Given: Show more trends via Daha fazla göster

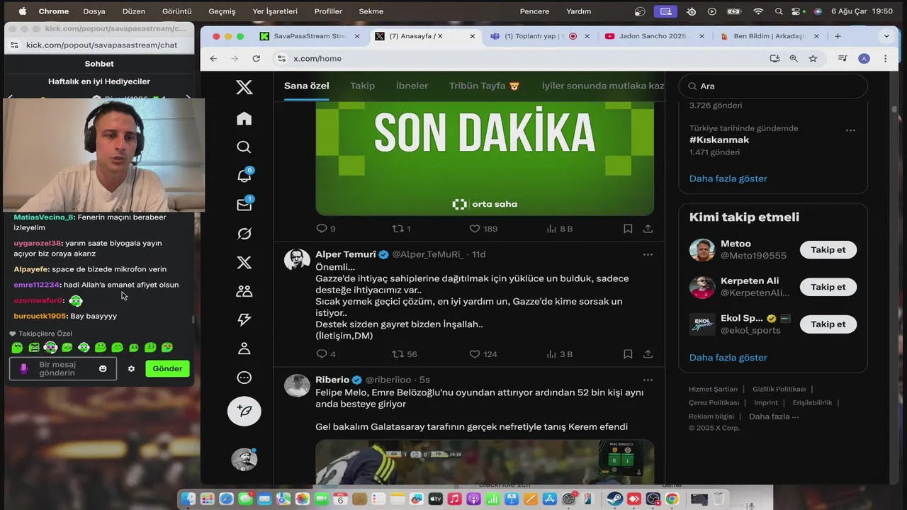Looking at the screenshot, I should pyautogui.click(x=728, y=178).
